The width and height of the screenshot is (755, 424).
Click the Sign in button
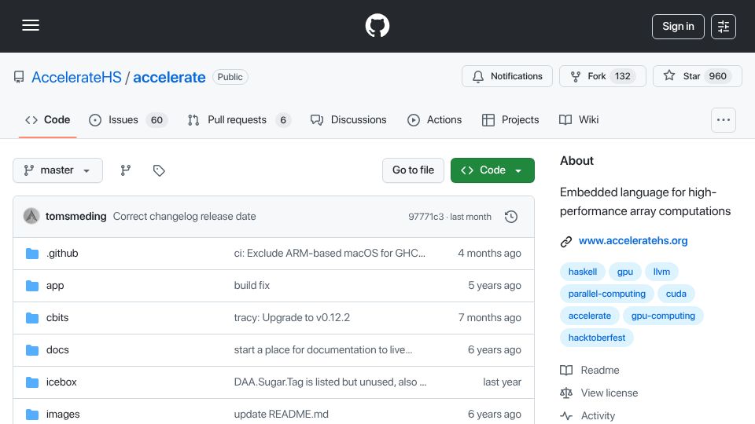678,27
